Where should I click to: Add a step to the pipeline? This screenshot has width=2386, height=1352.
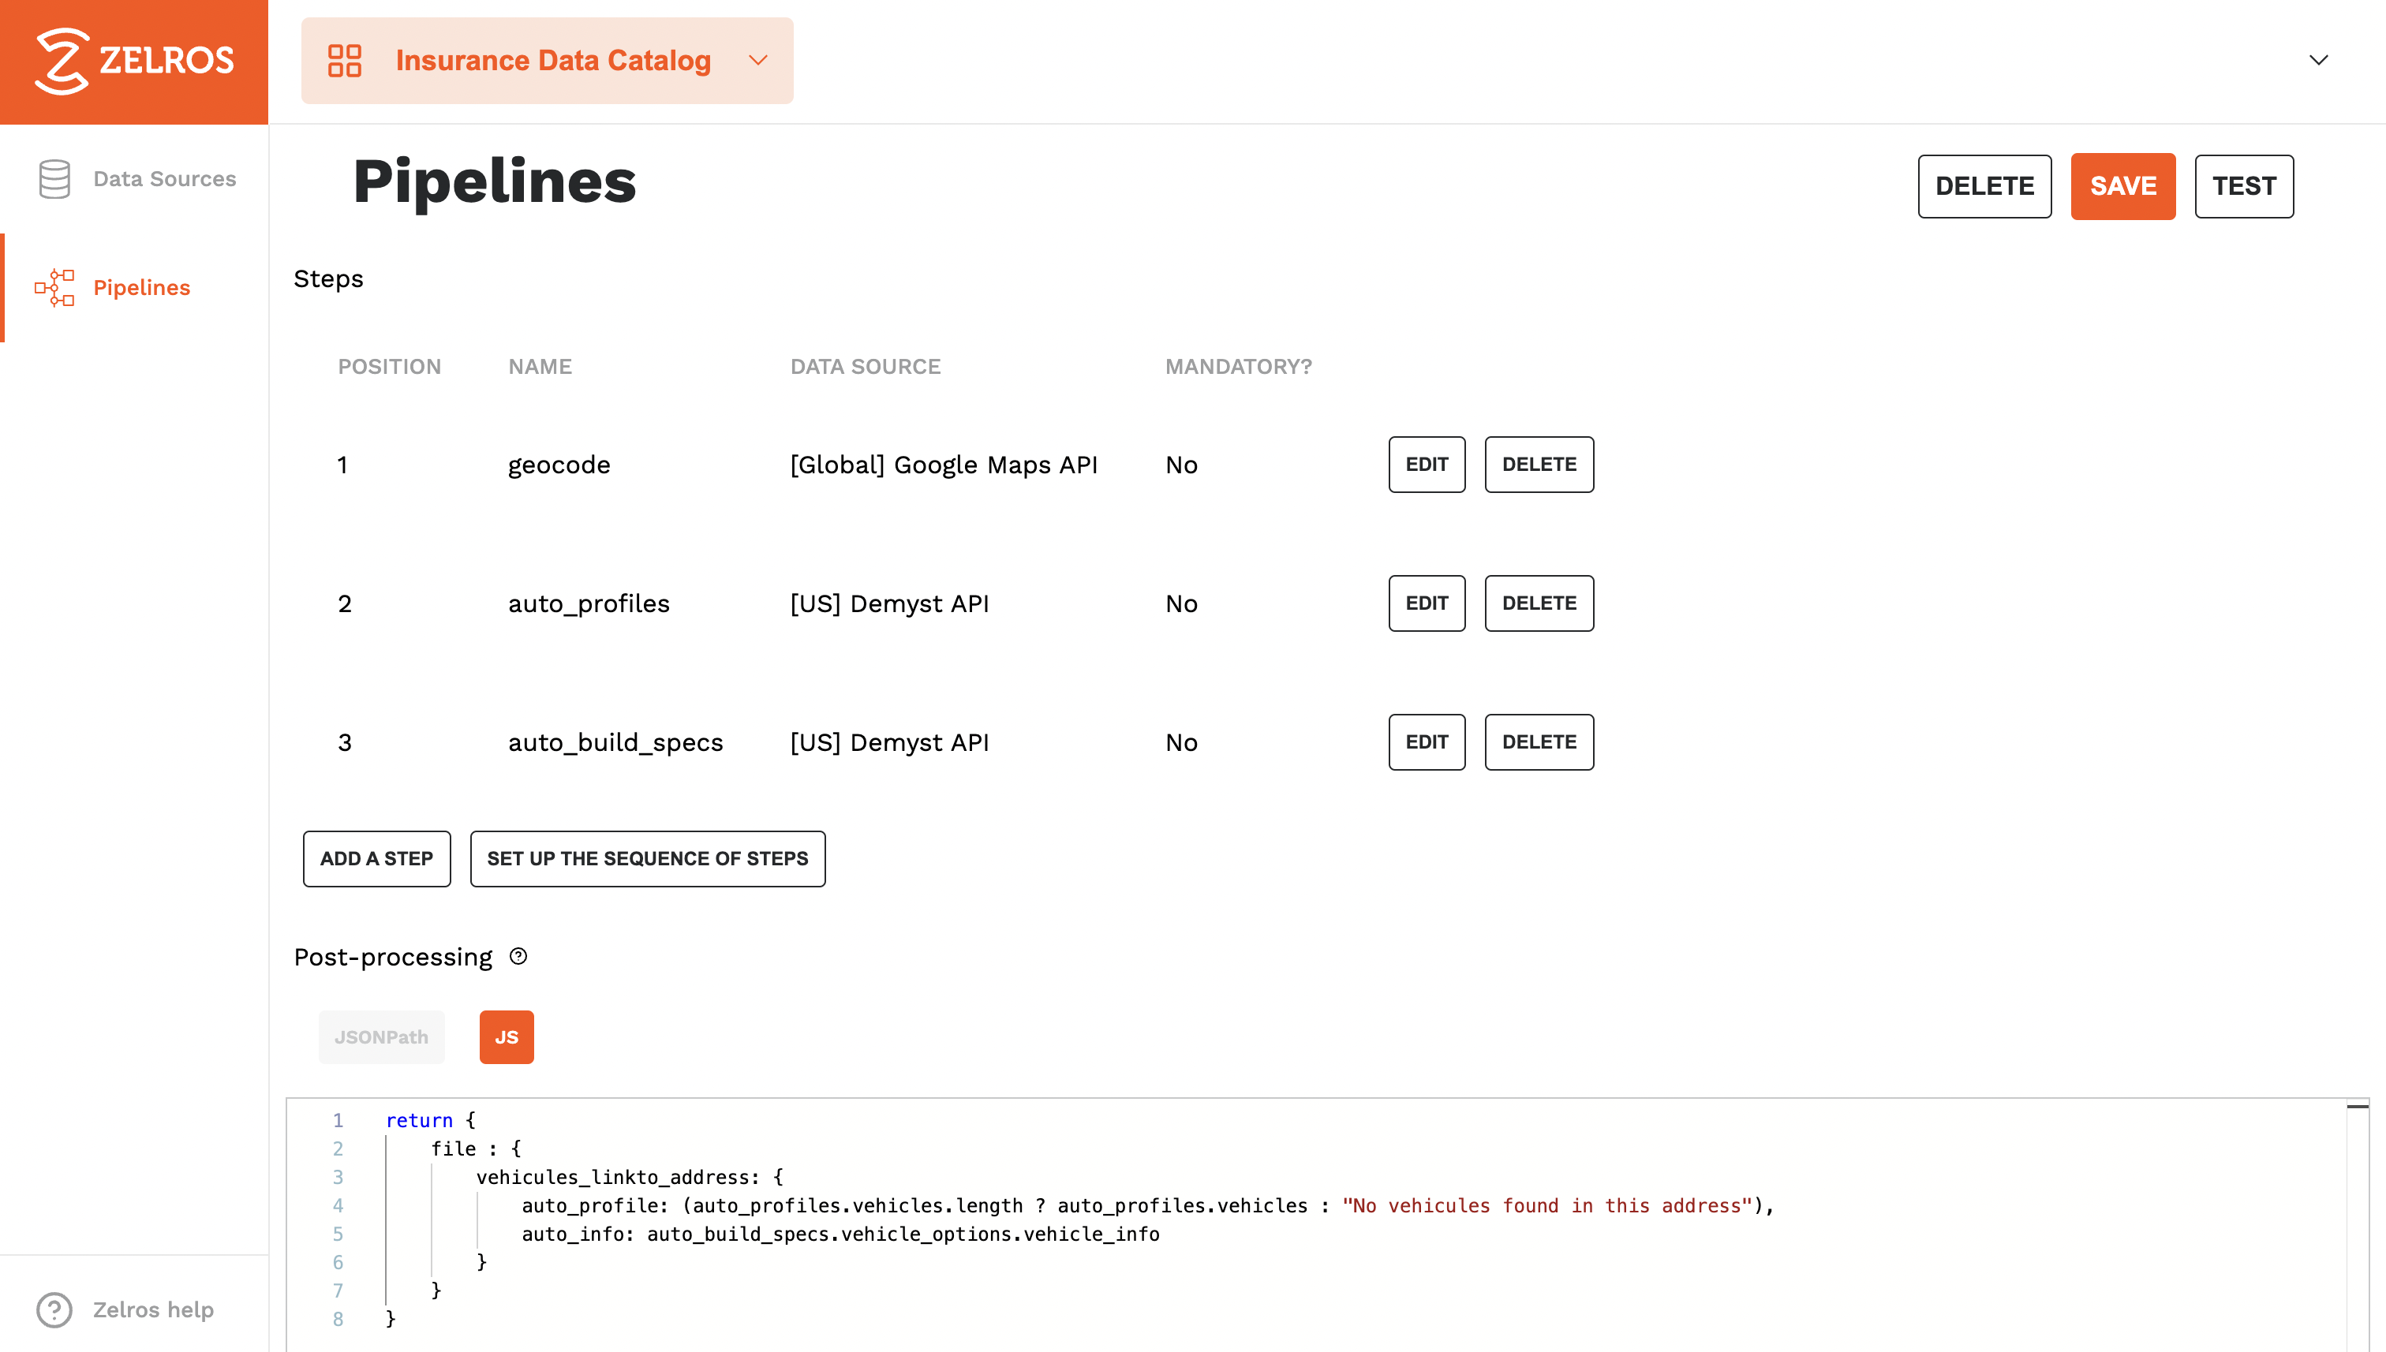(x=376, y=859)
